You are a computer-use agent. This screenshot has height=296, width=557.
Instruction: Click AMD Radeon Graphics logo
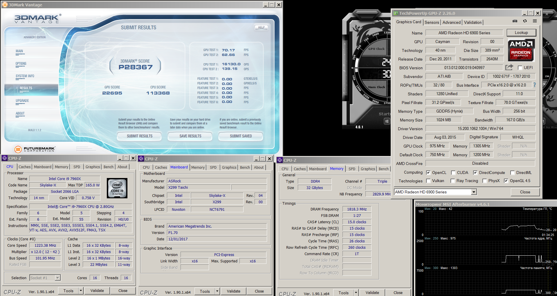(521, 50)
